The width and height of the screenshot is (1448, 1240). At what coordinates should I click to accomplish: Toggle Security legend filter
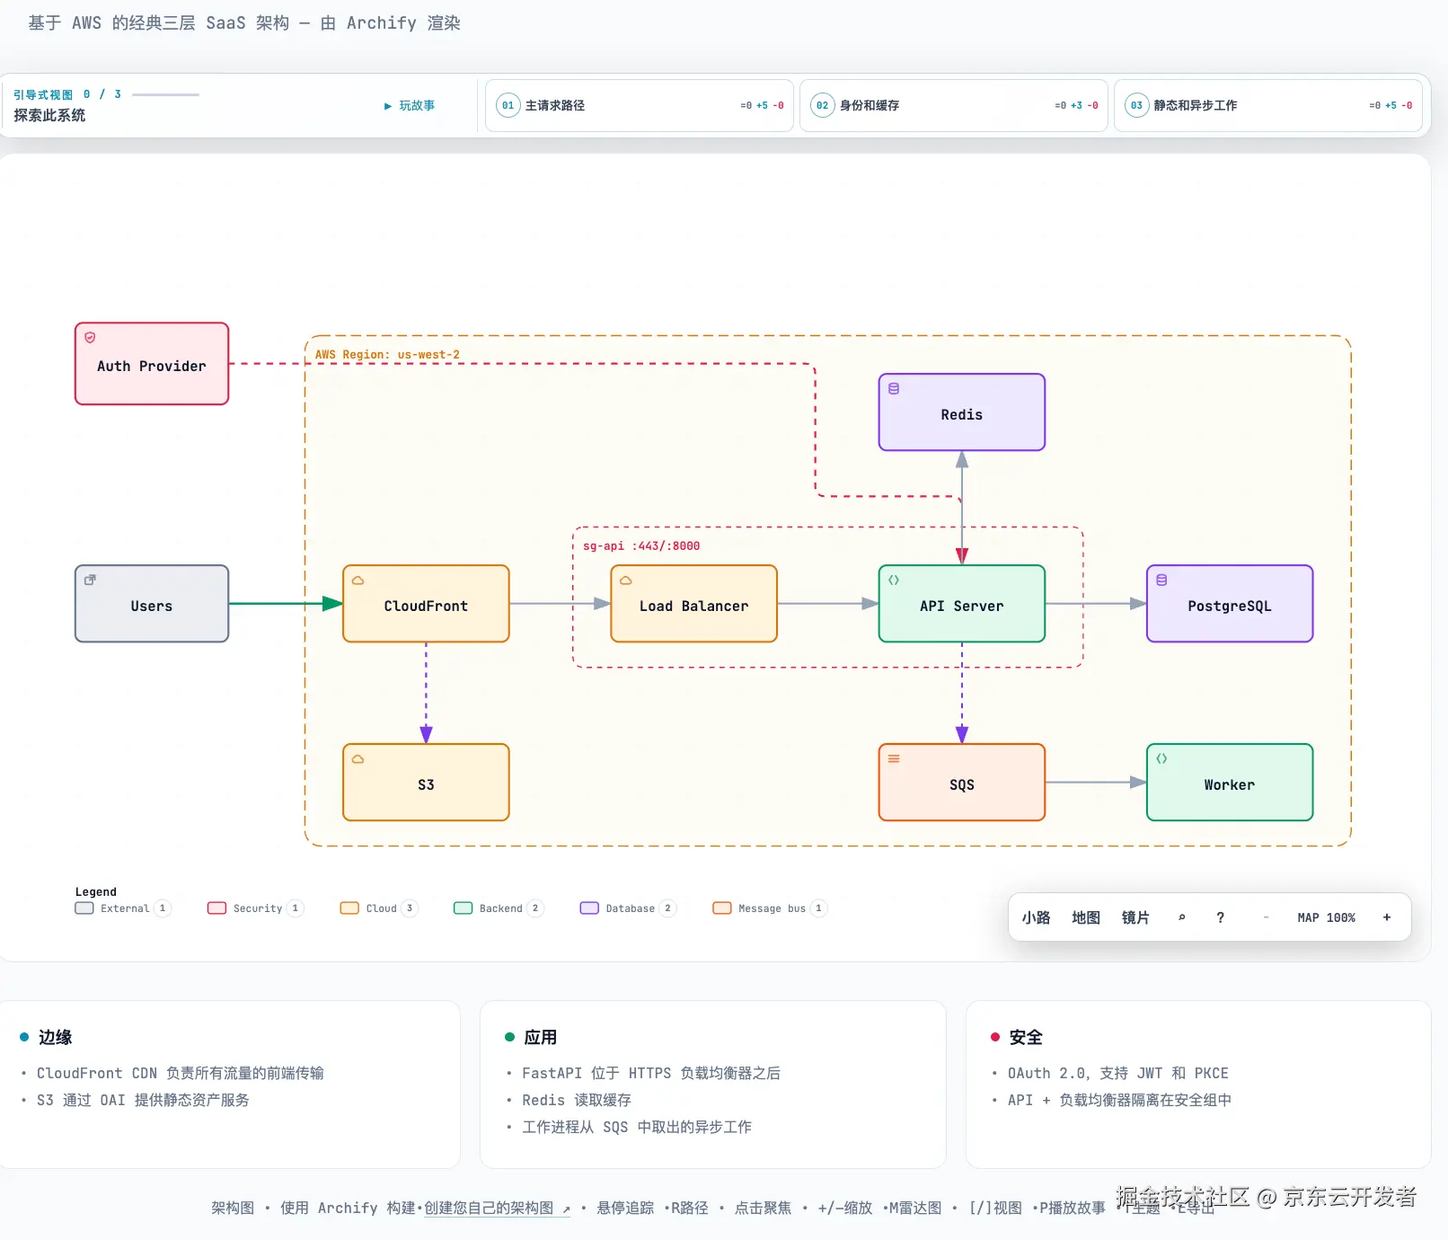[x=256, y=908]
